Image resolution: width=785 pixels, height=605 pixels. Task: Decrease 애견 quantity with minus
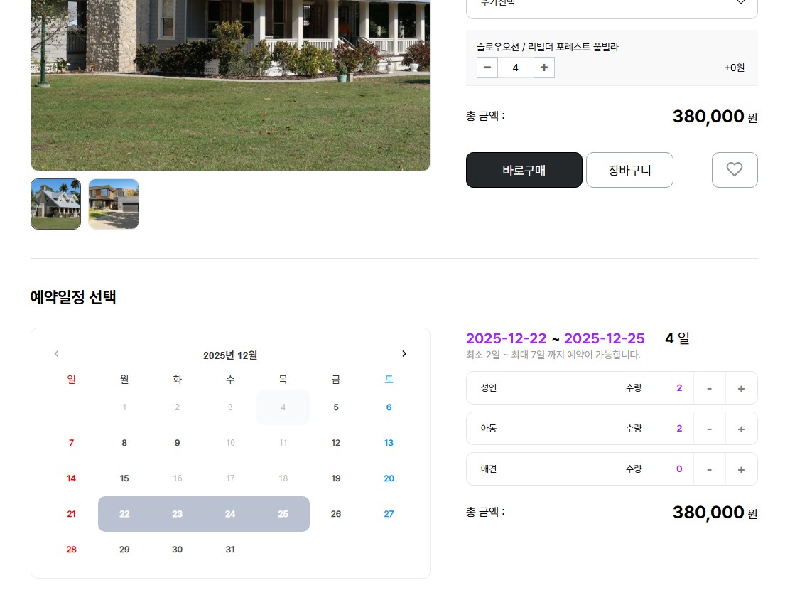(x=710, y=469)
